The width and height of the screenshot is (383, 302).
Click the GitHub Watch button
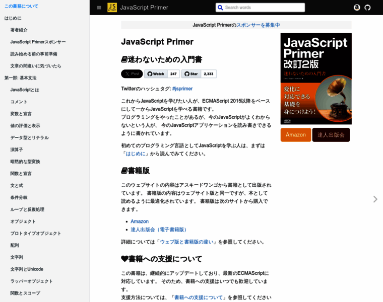coord(156,73)
